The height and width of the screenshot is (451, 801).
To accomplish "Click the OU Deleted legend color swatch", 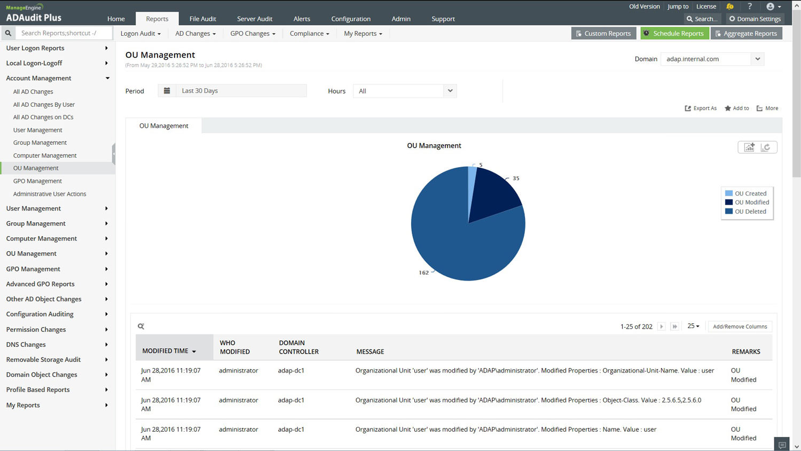I will click(x=728, y=211).
